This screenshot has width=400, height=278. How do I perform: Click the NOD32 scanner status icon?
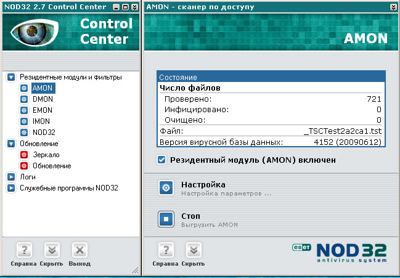tap(24, 133)
